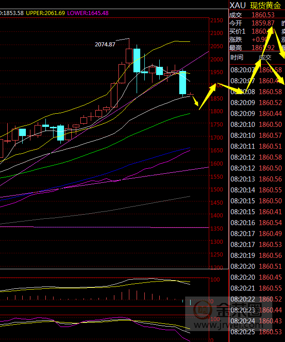The height and width of the screenshot is (342, 285).
Task: Click the 最高 high price field label
Action: click(x=236, y=48)
